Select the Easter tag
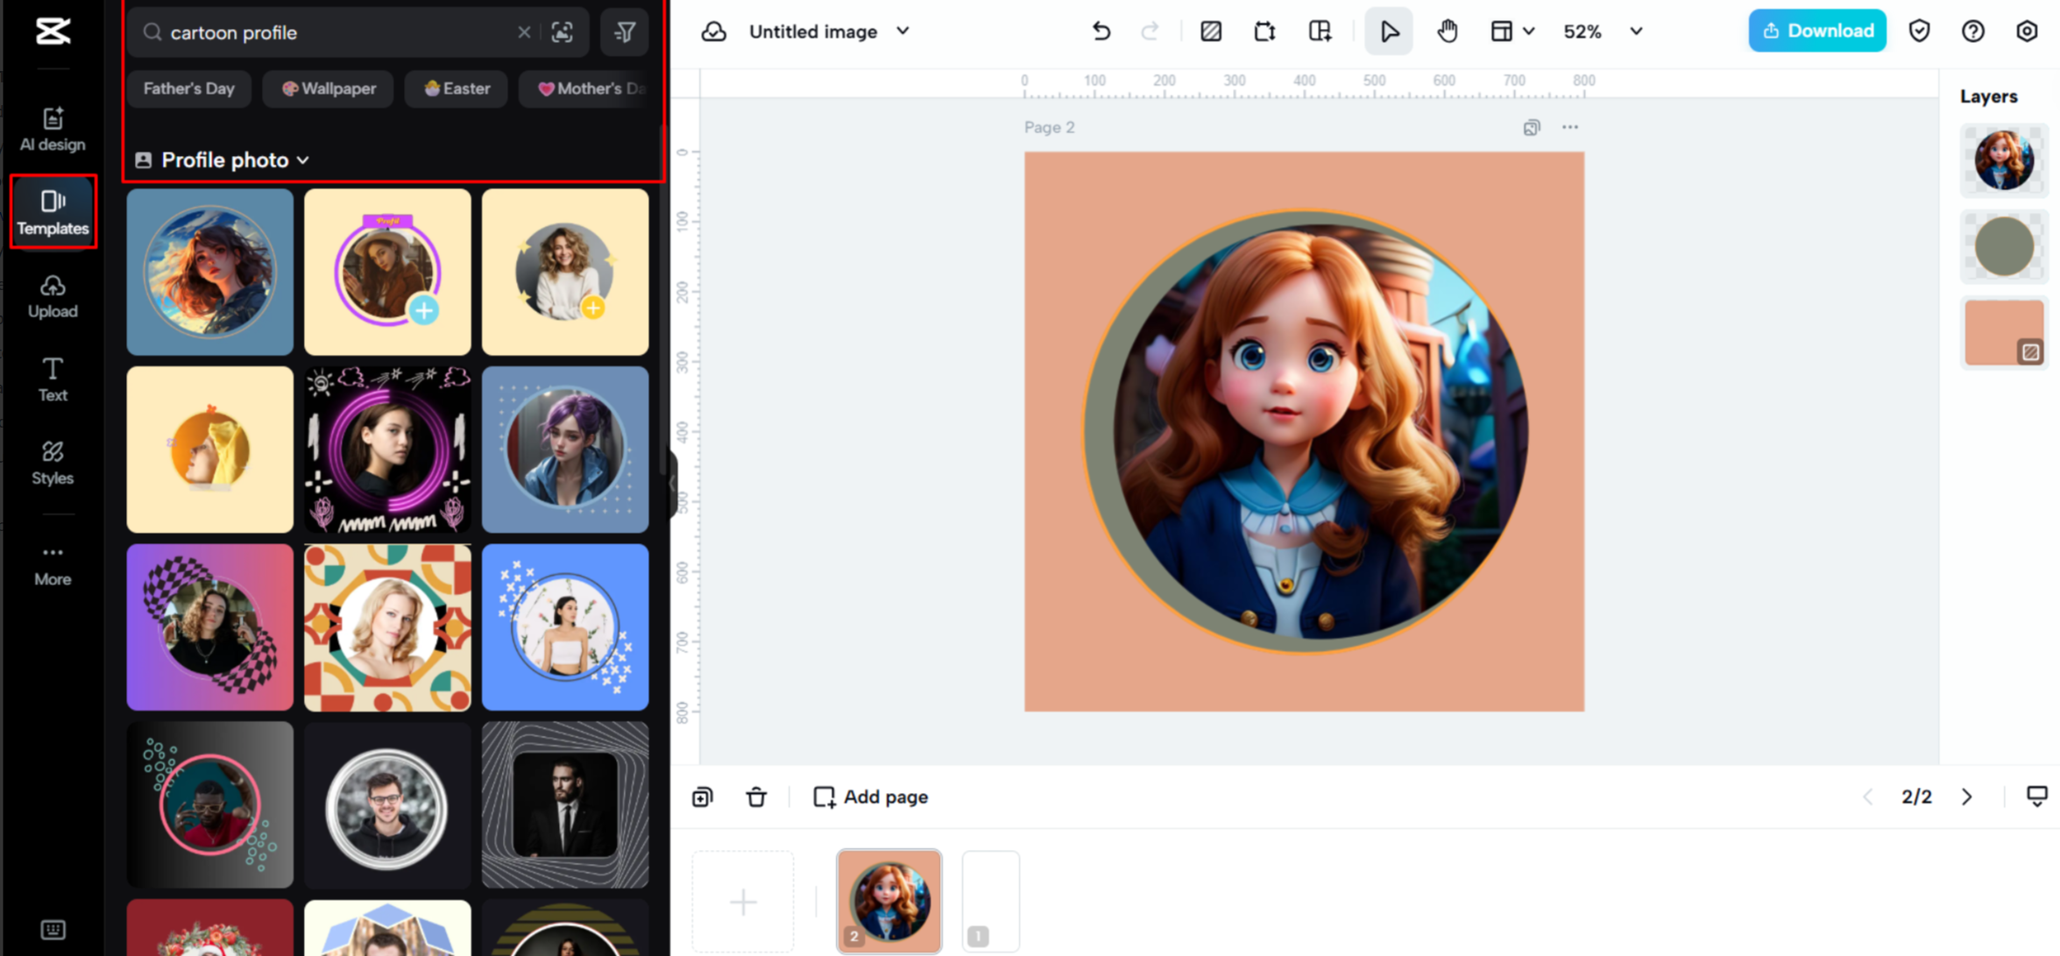This screenshot has width=2060, height=956. pyautogui.click(x=457, y=89)
